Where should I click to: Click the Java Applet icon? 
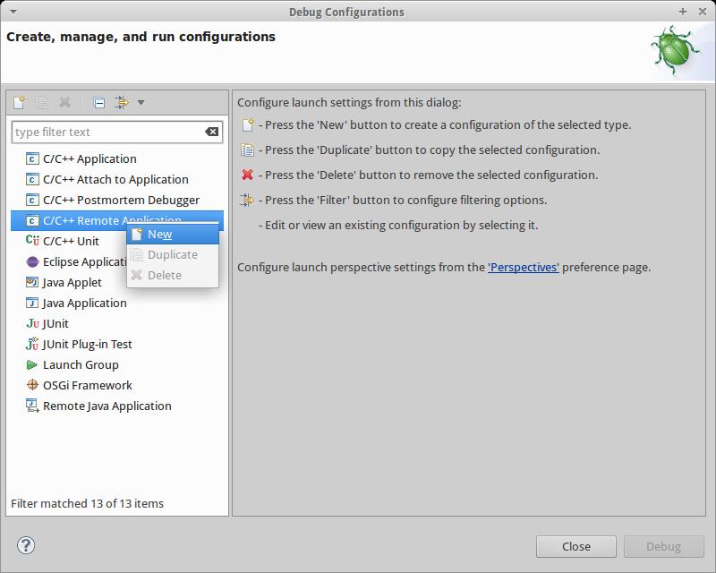click(32, 282)
